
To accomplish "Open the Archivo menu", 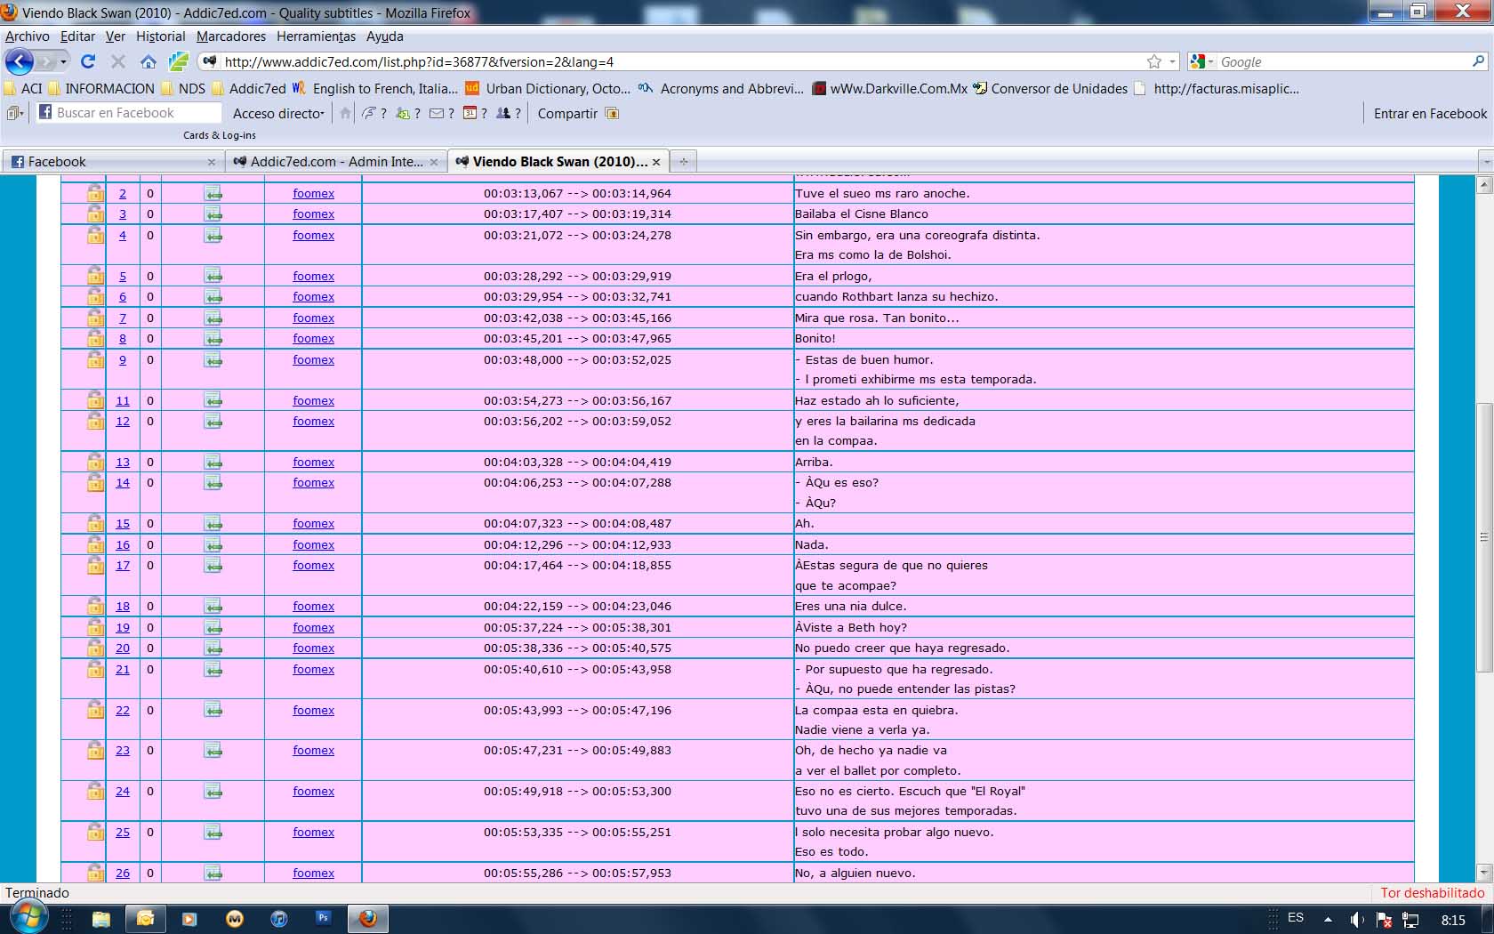I will [28, 36].
